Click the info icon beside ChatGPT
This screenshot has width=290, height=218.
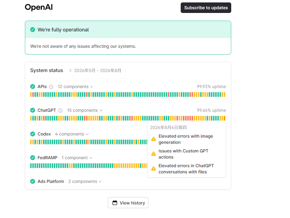pos(60,111)
